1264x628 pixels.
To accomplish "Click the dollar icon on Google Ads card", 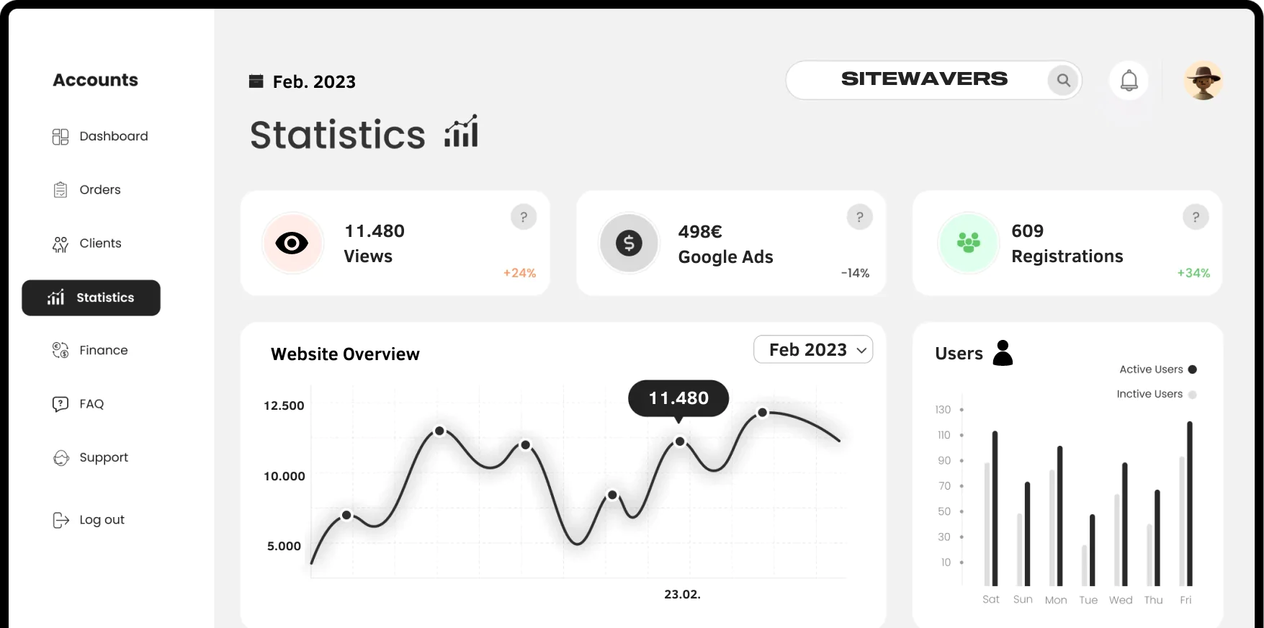I will [629, 243].
